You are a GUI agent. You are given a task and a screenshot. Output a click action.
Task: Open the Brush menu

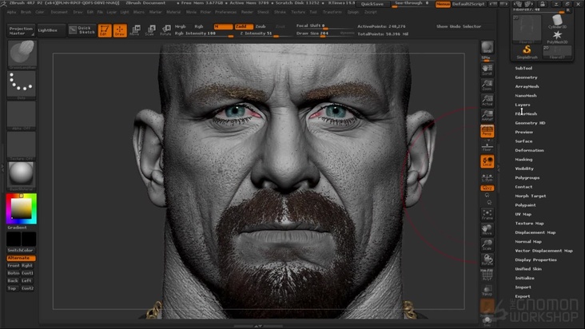click(26, 12)
